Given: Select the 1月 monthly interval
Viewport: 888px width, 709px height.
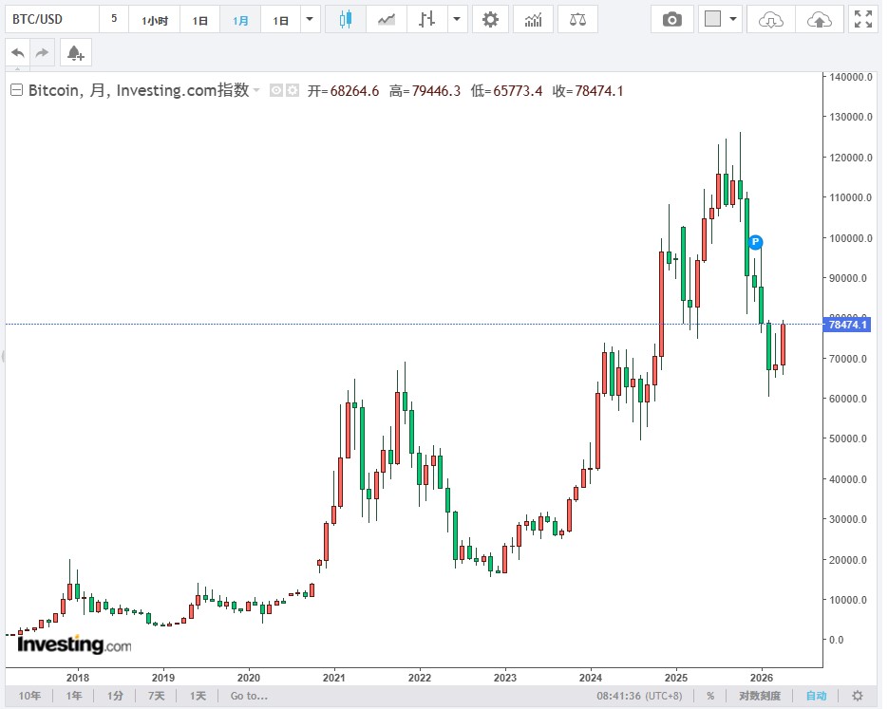Looking at the screenshot, I should 240,20.
